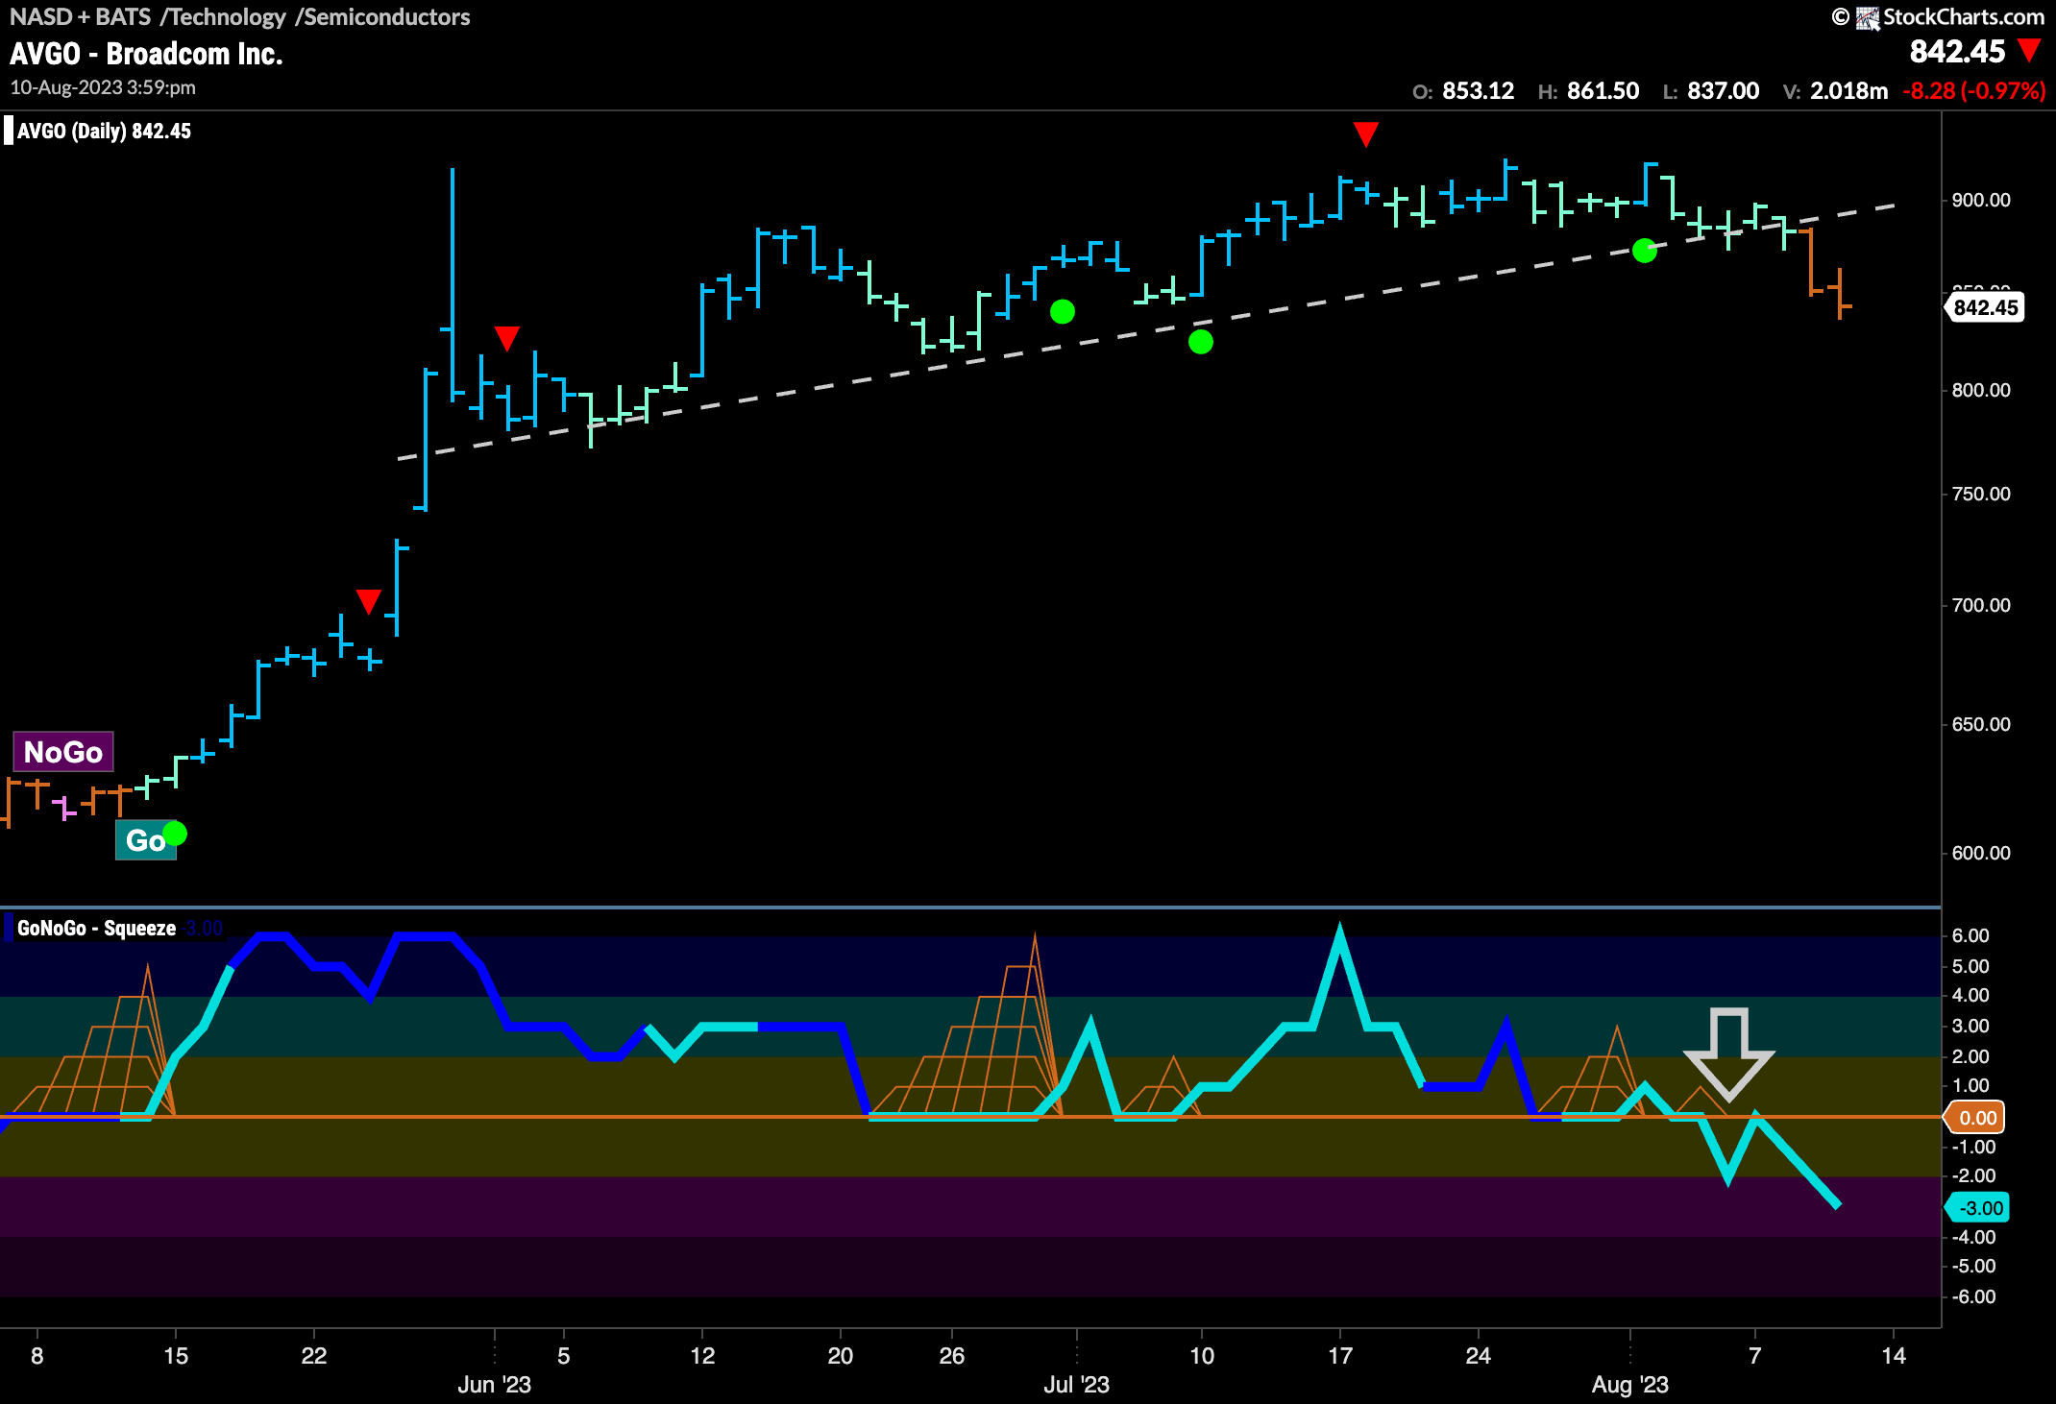
Task: Click the green dot in early August
Action: tap(1645, 251)
